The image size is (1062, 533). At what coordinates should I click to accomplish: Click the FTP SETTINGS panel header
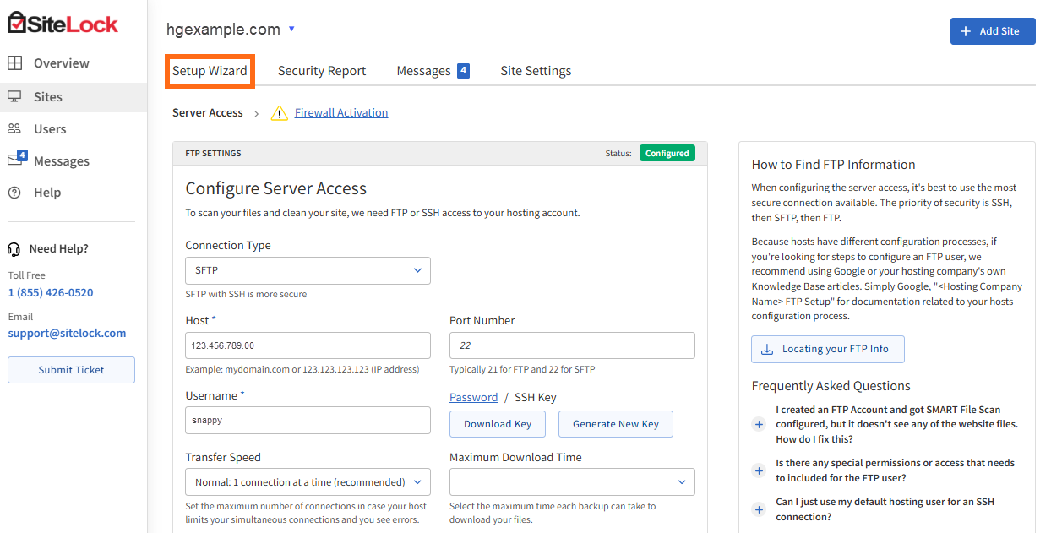click(440, 153)
